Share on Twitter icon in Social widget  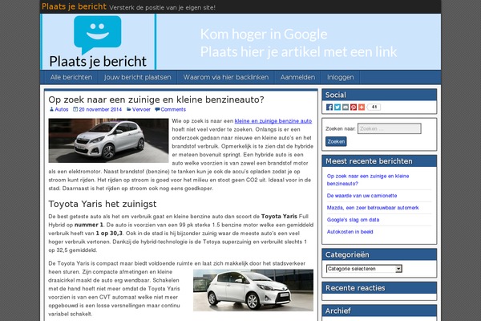pos(338,108)
